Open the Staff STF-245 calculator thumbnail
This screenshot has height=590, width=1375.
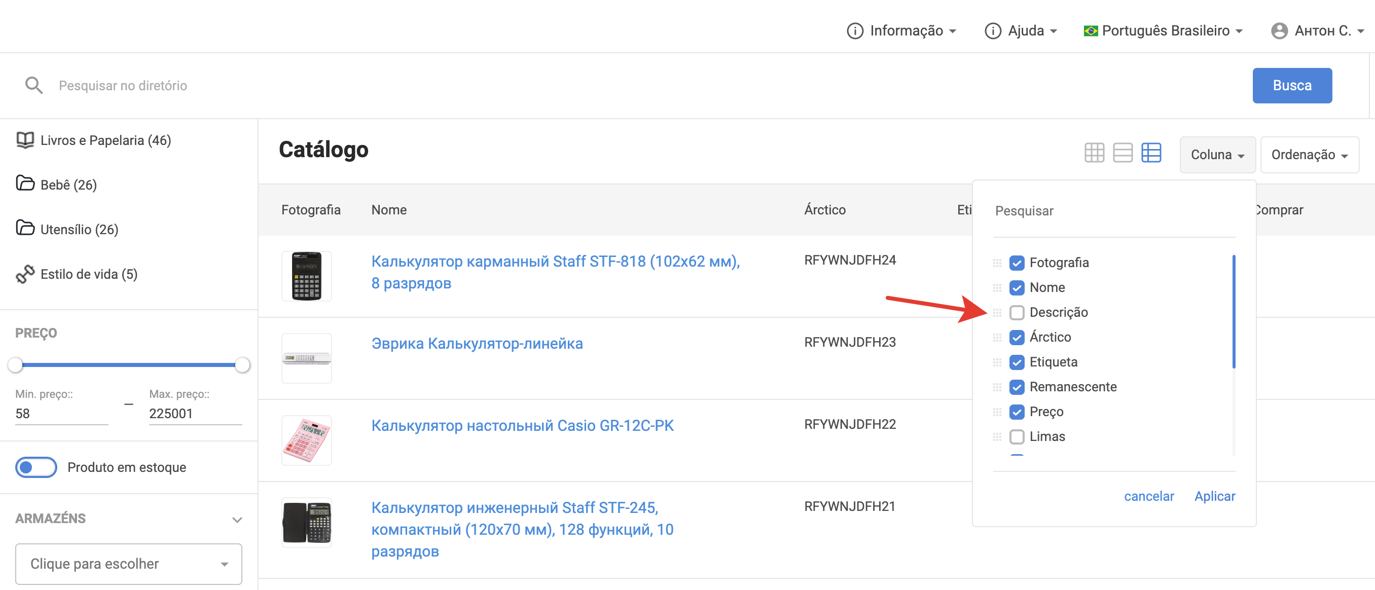(x=306, y=523)
